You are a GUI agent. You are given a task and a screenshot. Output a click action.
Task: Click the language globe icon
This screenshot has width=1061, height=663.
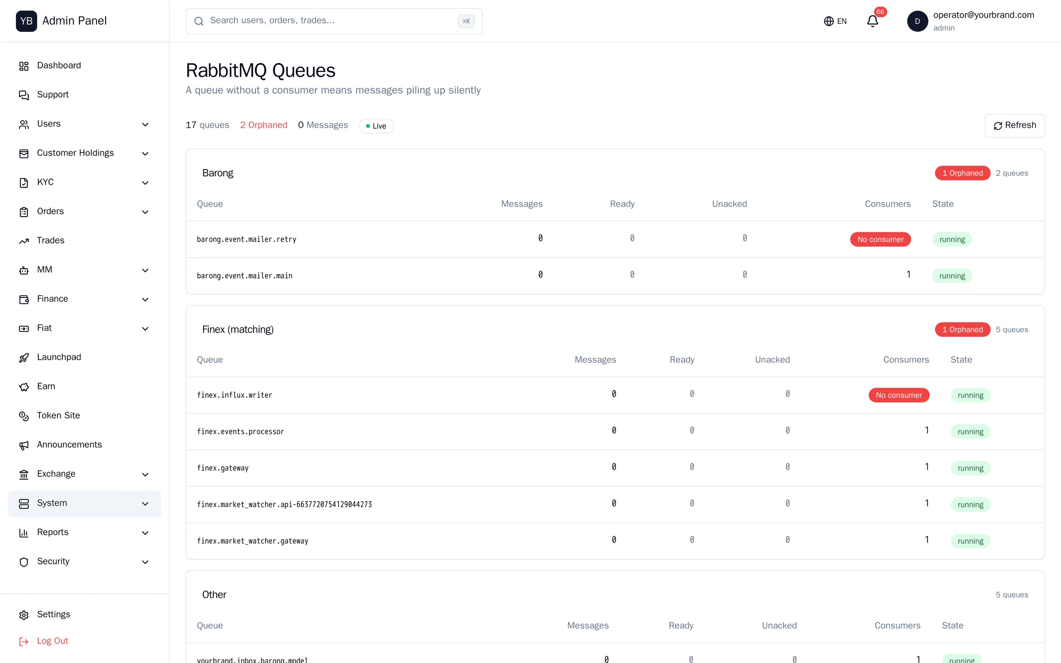click(x=828, y=21)
